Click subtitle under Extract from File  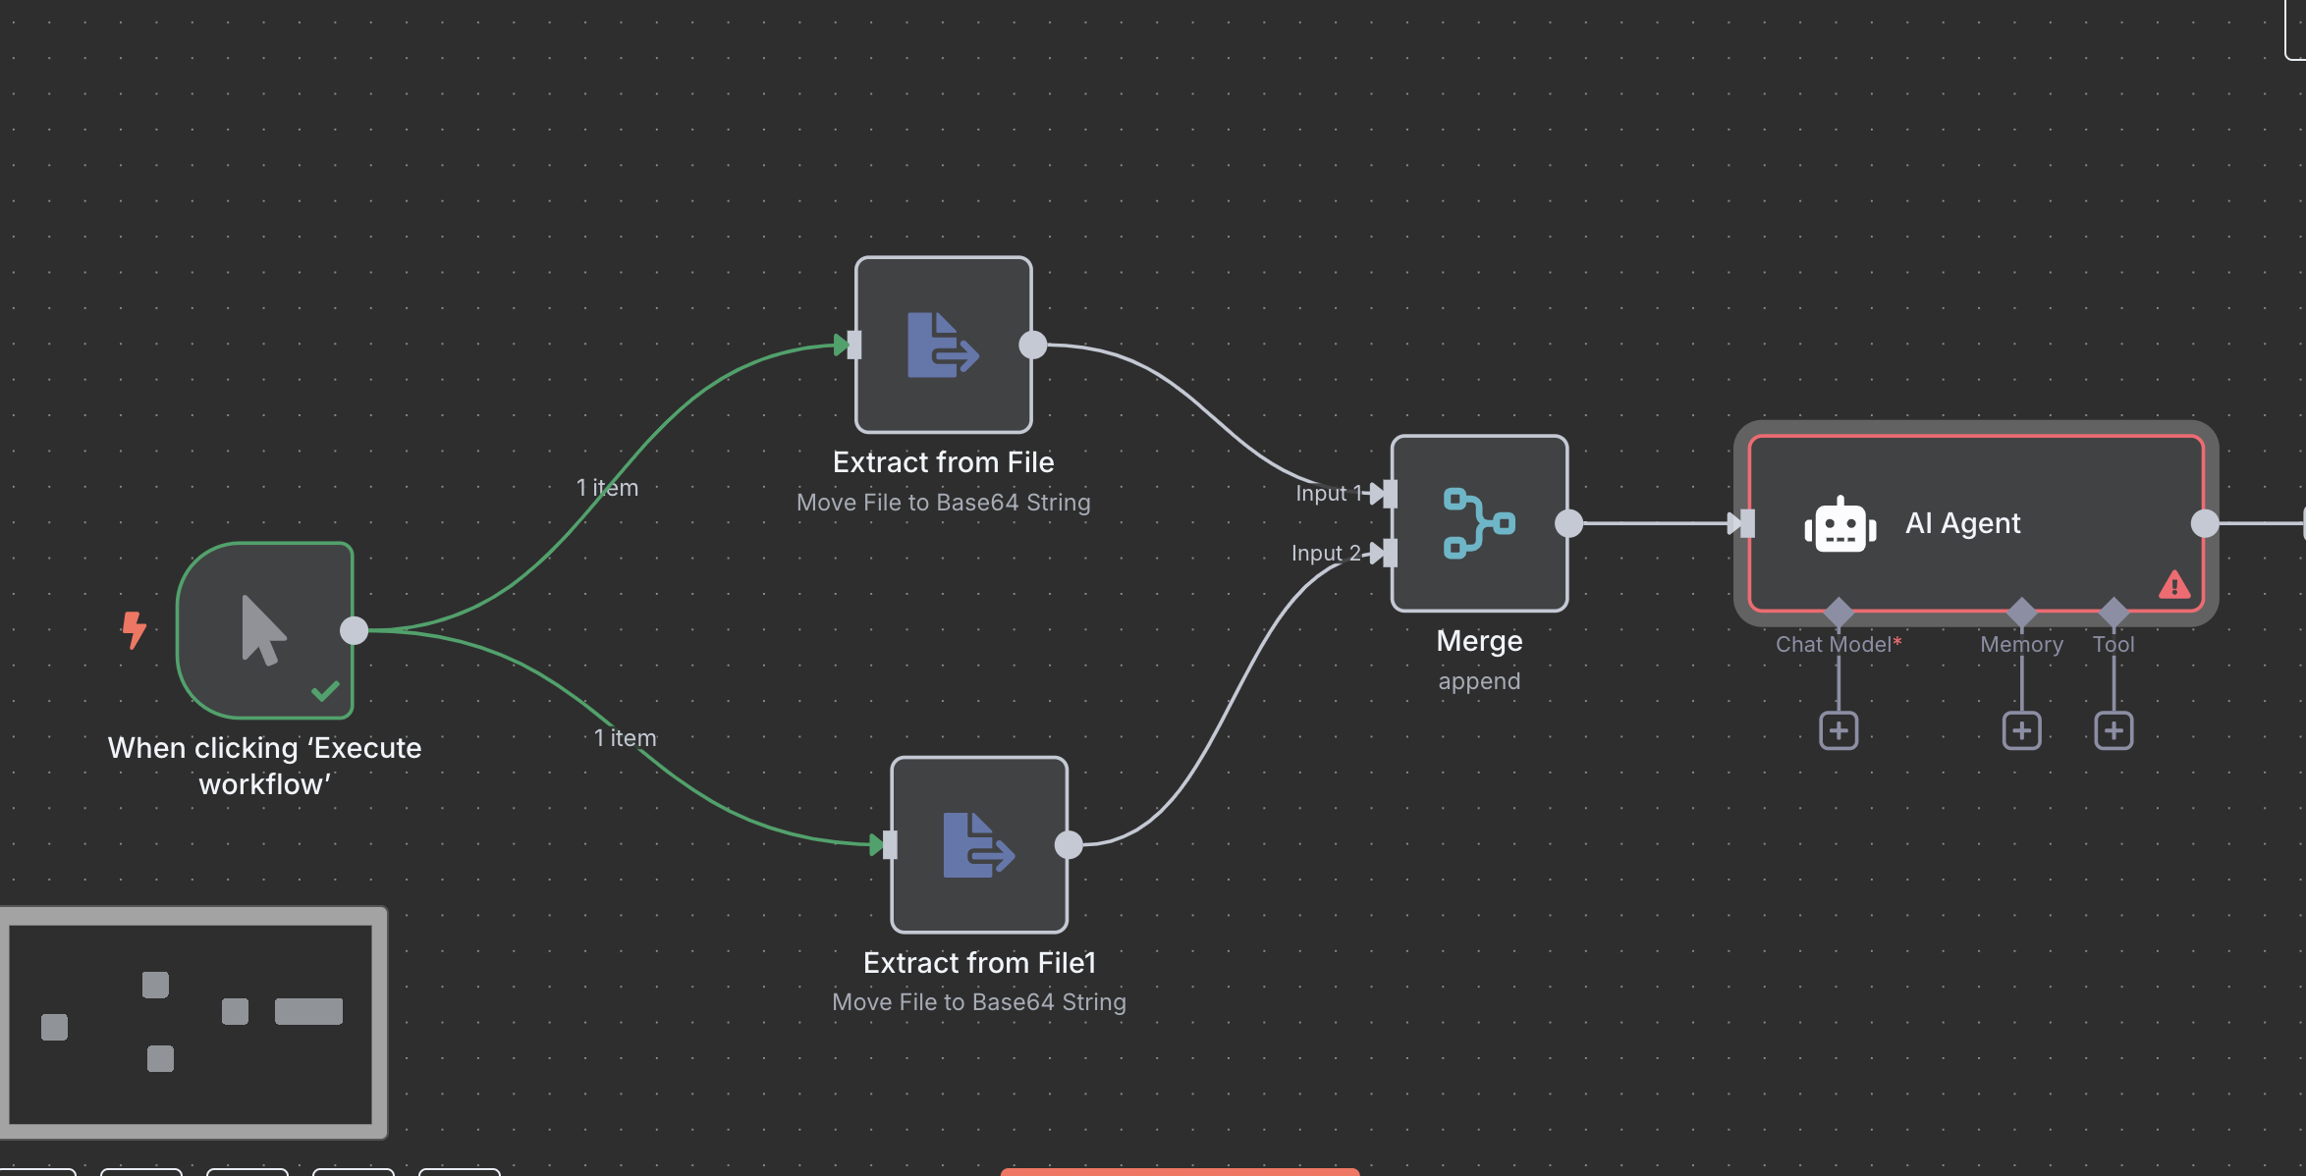944,503
